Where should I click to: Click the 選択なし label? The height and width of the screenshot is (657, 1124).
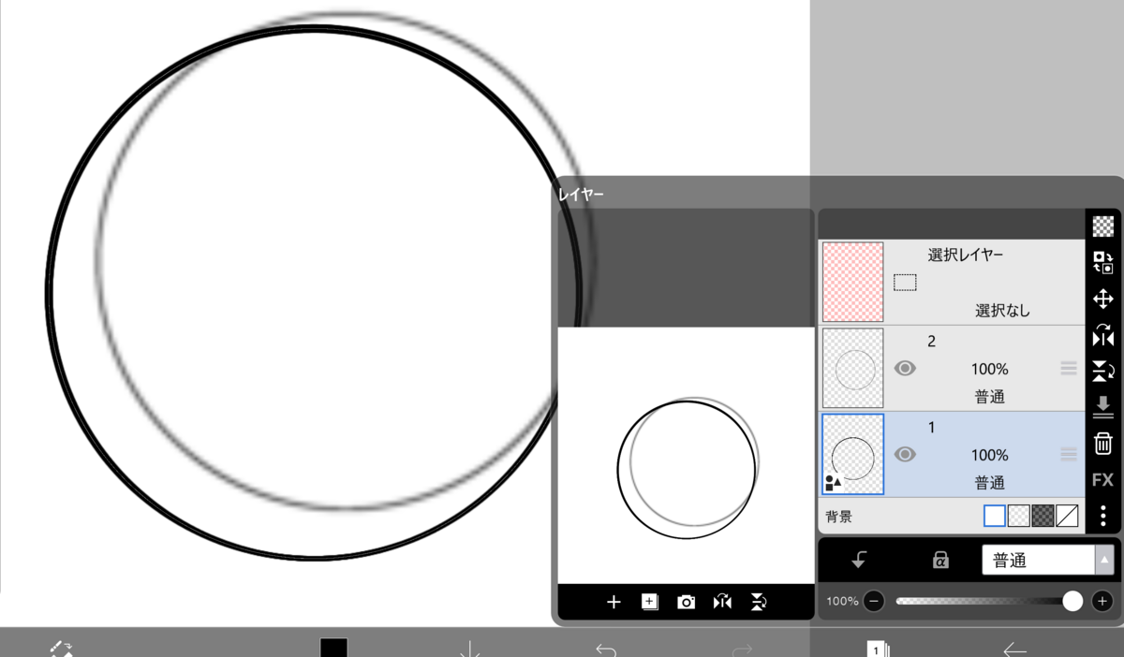coord(1002,311)
